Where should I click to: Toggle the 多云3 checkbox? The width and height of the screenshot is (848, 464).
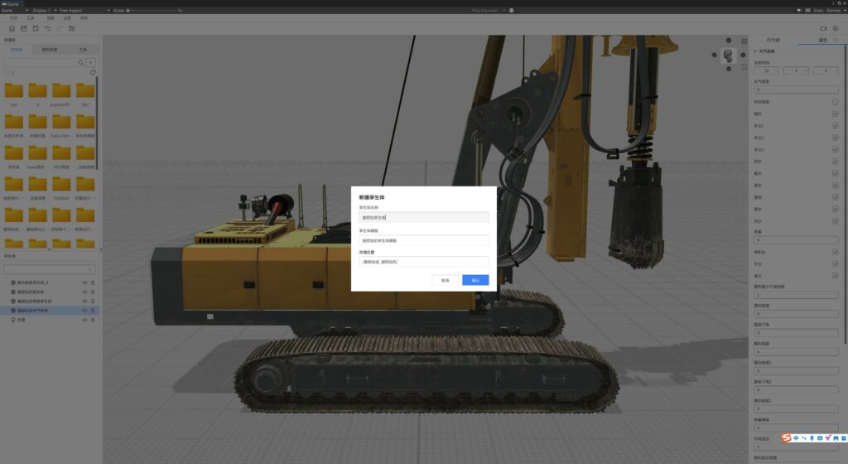pos(835,149)
